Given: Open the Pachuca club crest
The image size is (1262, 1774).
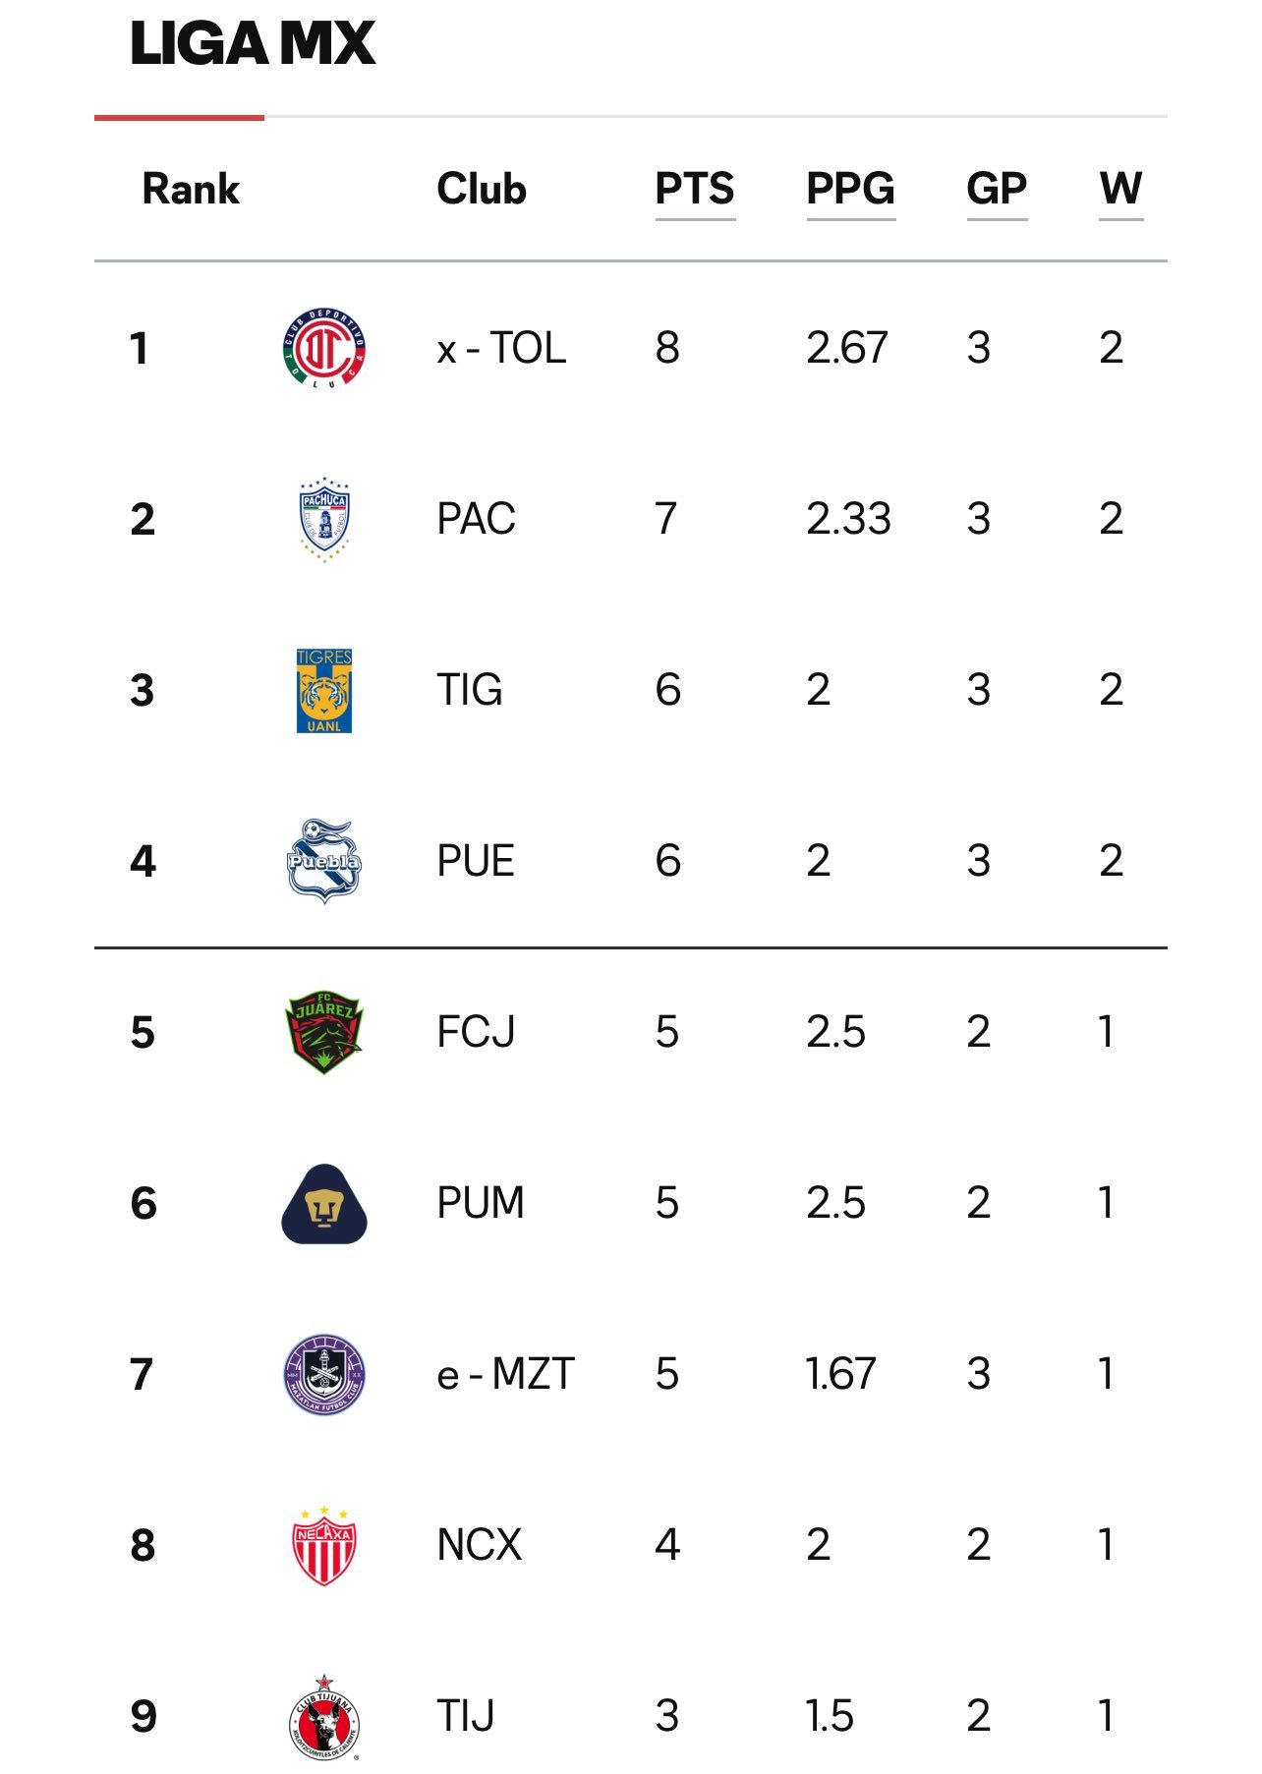Looking at the screenshot, I should click(x=324, y=519).
